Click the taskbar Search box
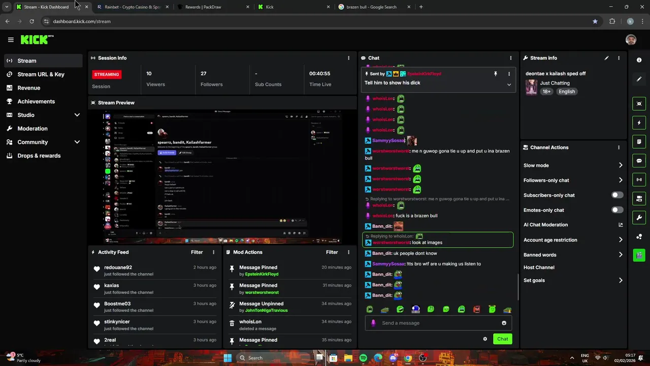Screen dimensions: 650x366 click(275, 358)
